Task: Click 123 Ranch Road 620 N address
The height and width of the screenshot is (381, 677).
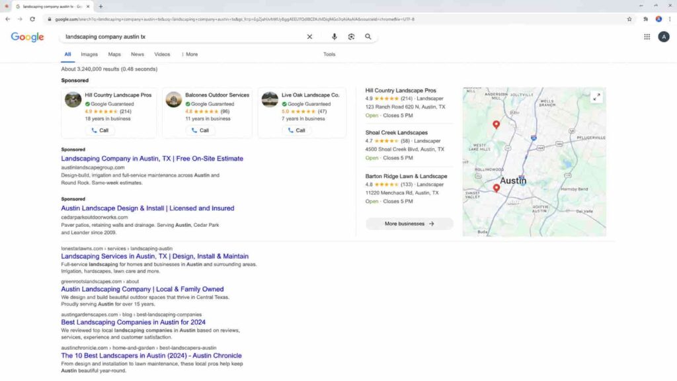Action: click(405, 107)
